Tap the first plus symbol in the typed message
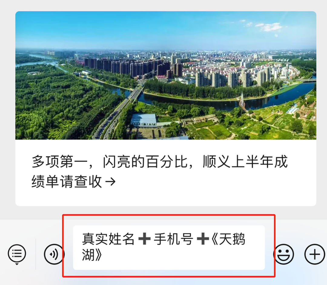 pos(144,239)
